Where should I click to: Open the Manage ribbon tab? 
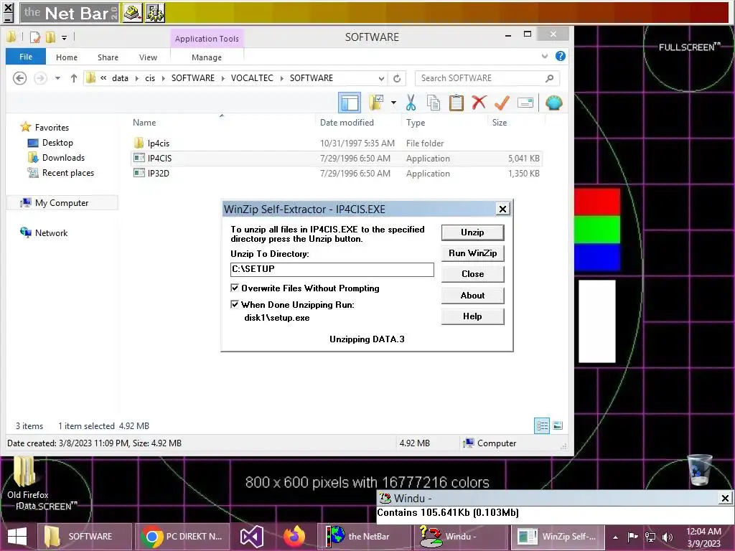point(207,57)
